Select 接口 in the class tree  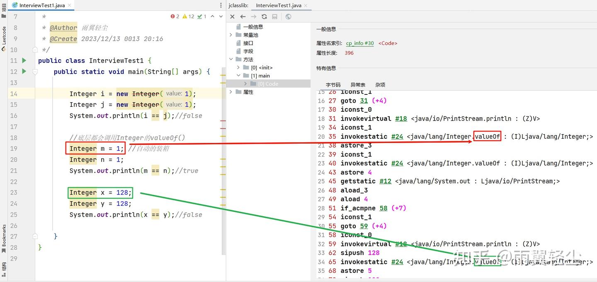click(248, 43)
